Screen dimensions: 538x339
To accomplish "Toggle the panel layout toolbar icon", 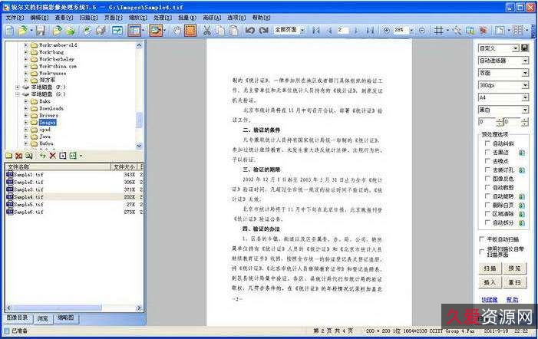I will tap(134, 31).
